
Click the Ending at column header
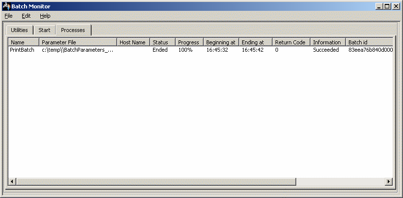[x=255, y=42]
